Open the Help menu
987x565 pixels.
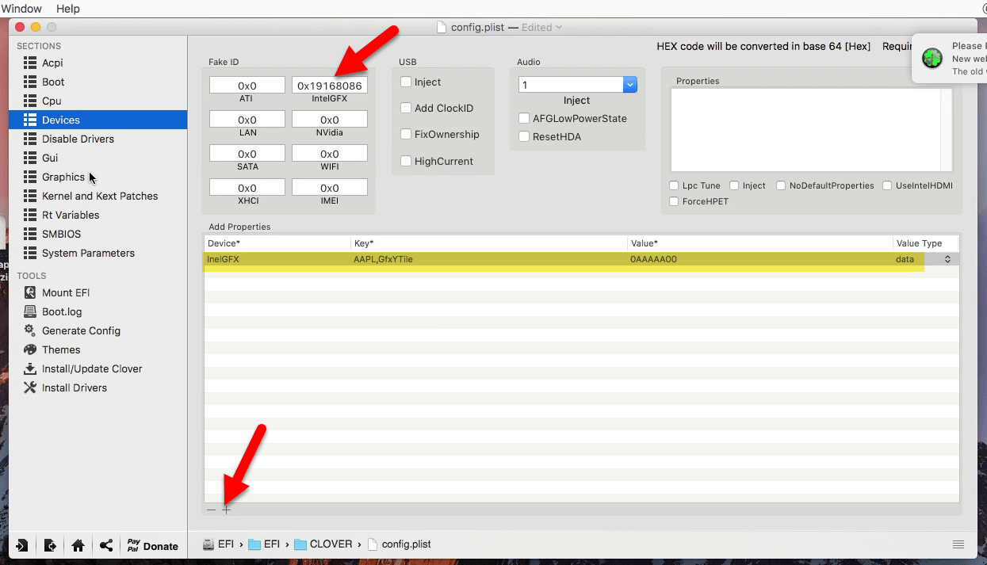click(68, 8)
